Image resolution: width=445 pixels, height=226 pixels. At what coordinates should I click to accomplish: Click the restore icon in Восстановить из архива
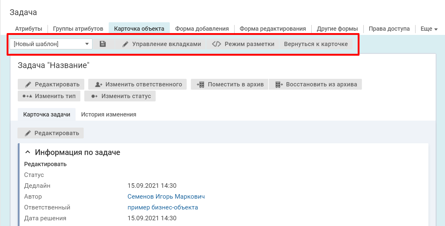point(279,85)
